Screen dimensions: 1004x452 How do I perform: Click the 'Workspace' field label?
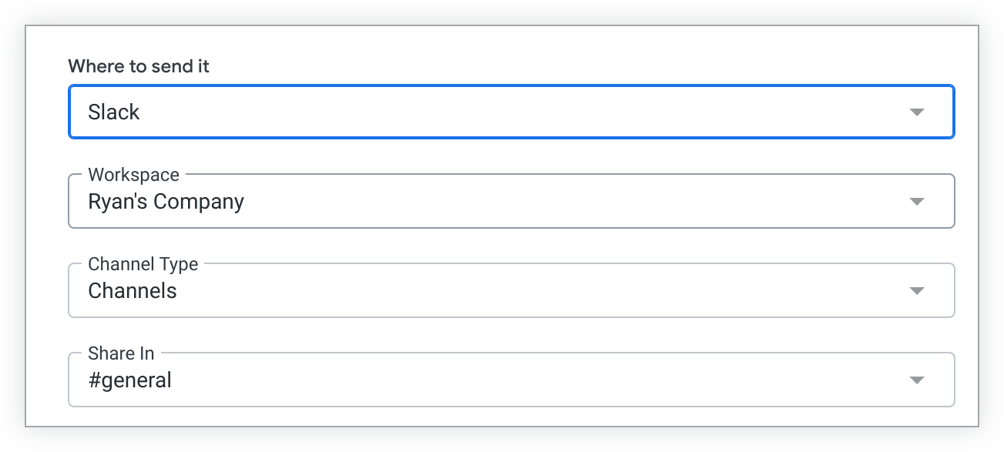point(133,175)
